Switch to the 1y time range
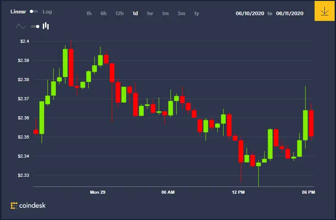This screenshot has height=220, width=336. click(x=196, y=13)
